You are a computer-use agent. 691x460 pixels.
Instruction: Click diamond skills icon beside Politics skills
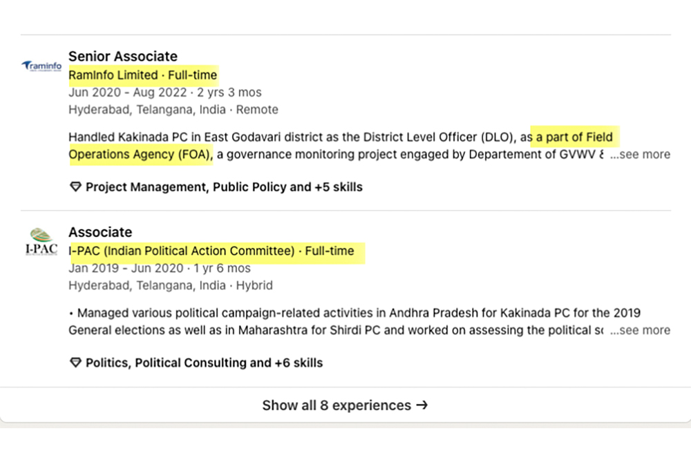click(x=76, y=363)
